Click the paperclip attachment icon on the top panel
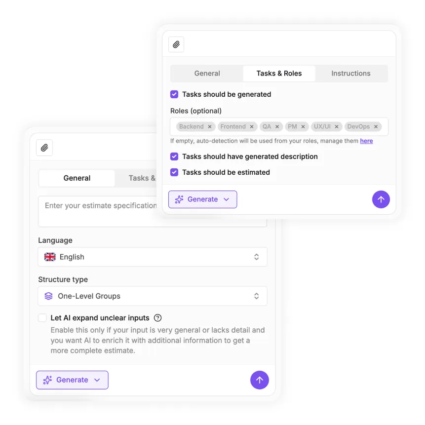This screenshot has width=425, height=425. [176, 44]
